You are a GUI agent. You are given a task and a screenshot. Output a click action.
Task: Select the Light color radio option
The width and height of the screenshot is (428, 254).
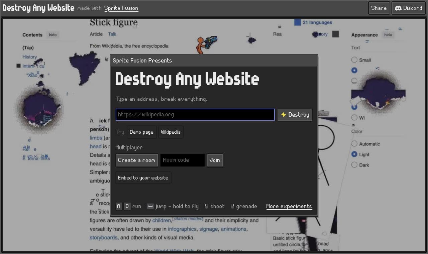point(354,154)
